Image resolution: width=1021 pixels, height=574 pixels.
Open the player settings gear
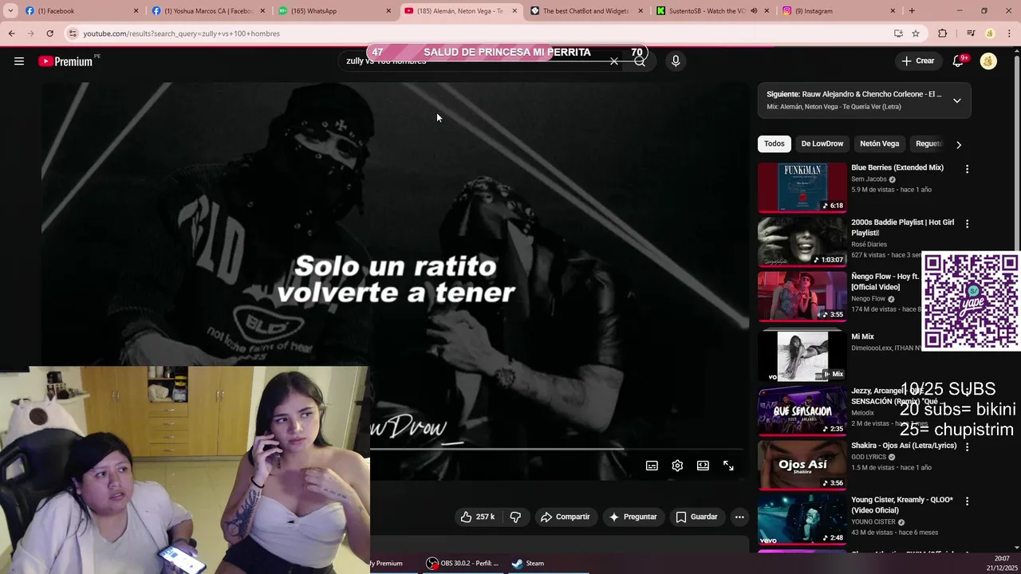pos(677,466)
